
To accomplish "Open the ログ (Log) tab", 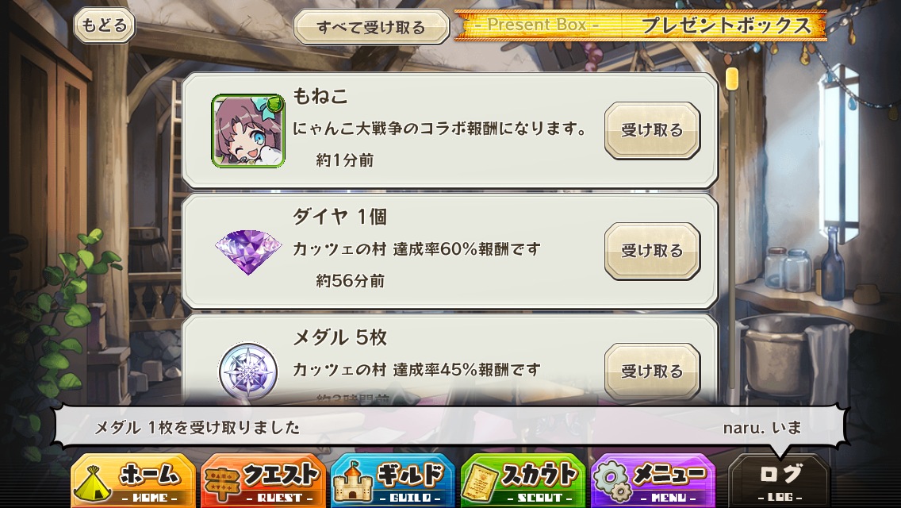I will click(780, 482).
